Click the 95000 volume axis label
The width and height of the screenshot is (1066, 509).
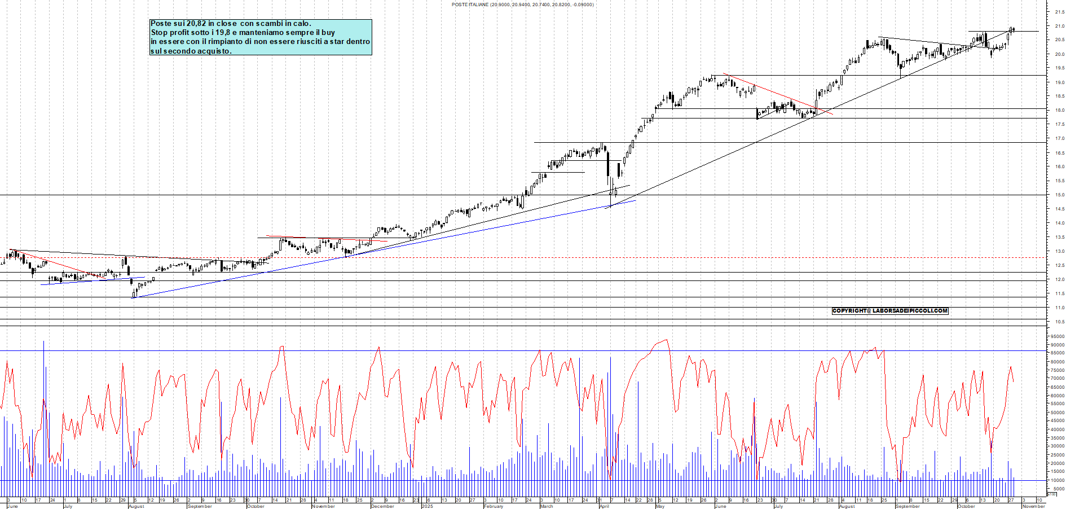1057,336
